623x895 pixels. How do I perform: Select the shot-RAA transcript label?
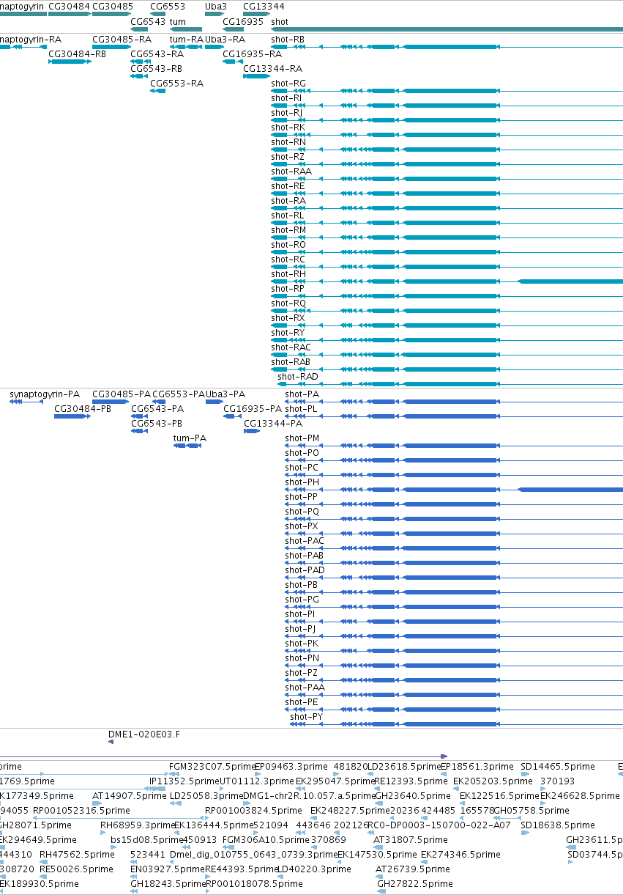pos(291,171)
